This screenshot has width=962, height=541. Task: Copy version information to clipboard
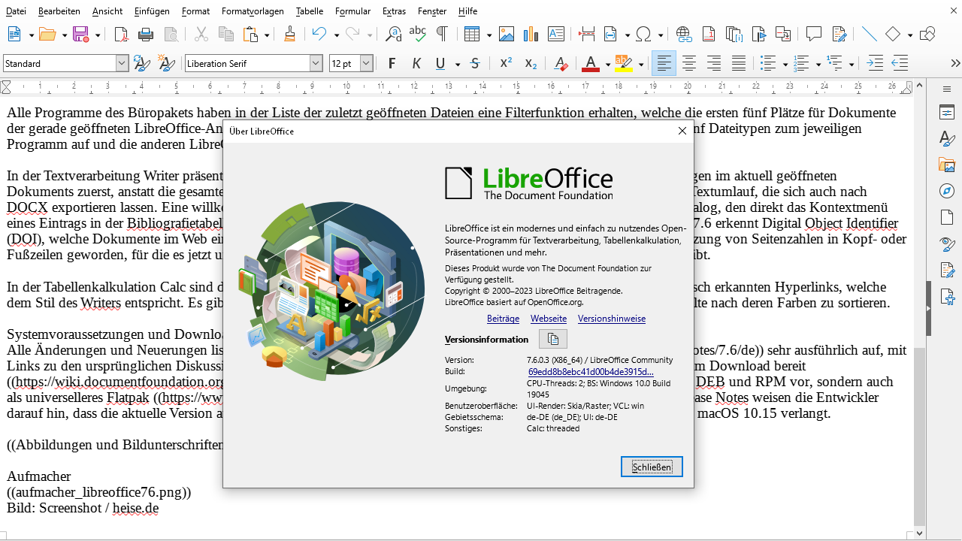[x=553, y=339]
